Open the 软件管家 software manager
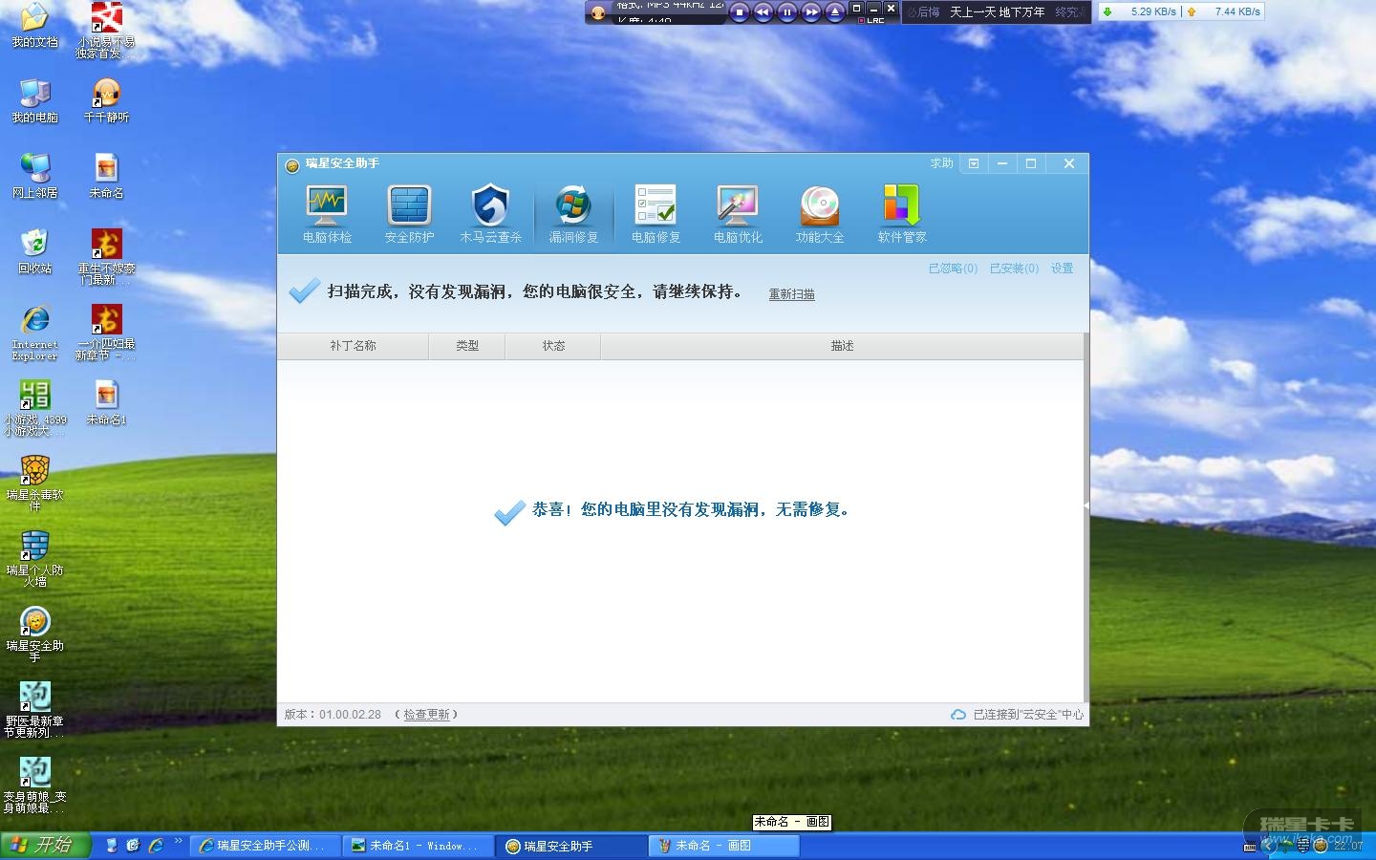 [902, 214]
